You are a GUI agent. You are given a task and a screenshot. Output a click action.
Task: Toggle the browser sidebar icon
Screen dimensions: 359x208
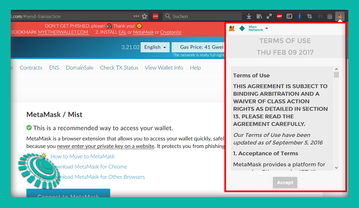coord(289,16)
